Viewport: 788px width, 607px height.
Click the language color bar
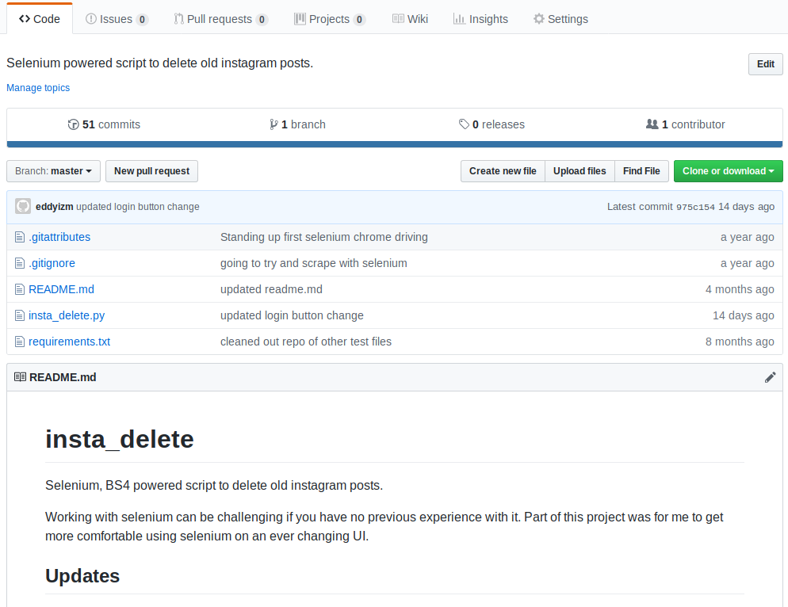(394, 144)
